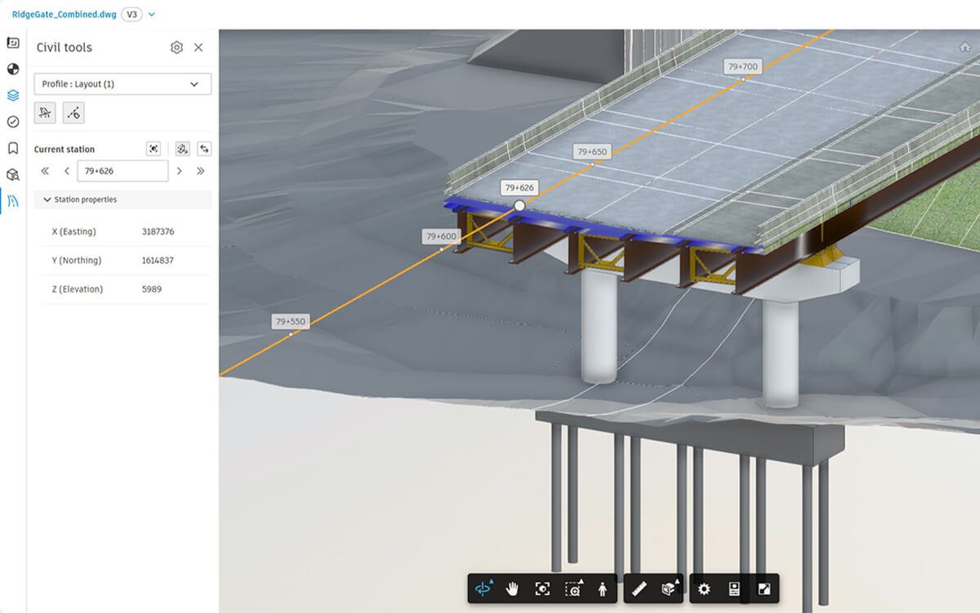The image size is (980, 613).
Task: Open the bookmarks tab in the left sidebar
Action: [11, 148]
